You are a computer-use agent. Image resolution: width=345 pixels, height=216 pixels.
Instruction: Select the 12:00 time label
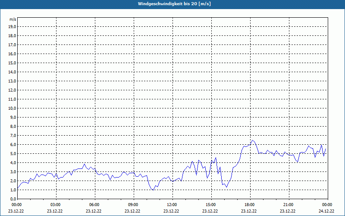[x=172, y=204]
